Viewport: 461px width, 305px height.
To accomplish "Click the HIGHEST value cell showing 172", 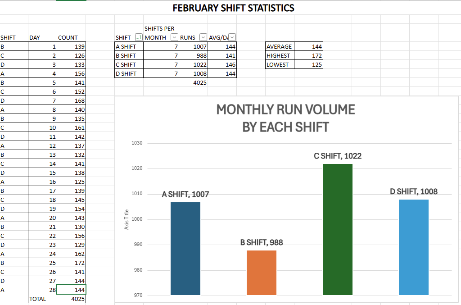I will coord(309,55).
